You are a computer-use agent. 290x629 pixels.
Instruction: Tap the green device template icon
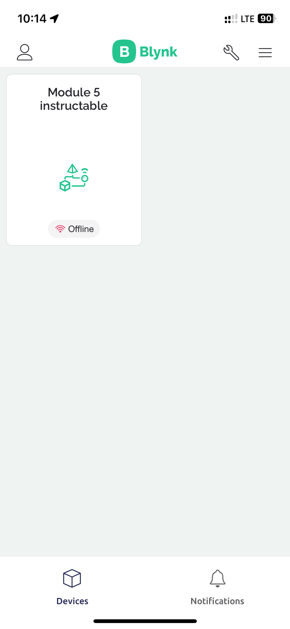click(74, 177)
